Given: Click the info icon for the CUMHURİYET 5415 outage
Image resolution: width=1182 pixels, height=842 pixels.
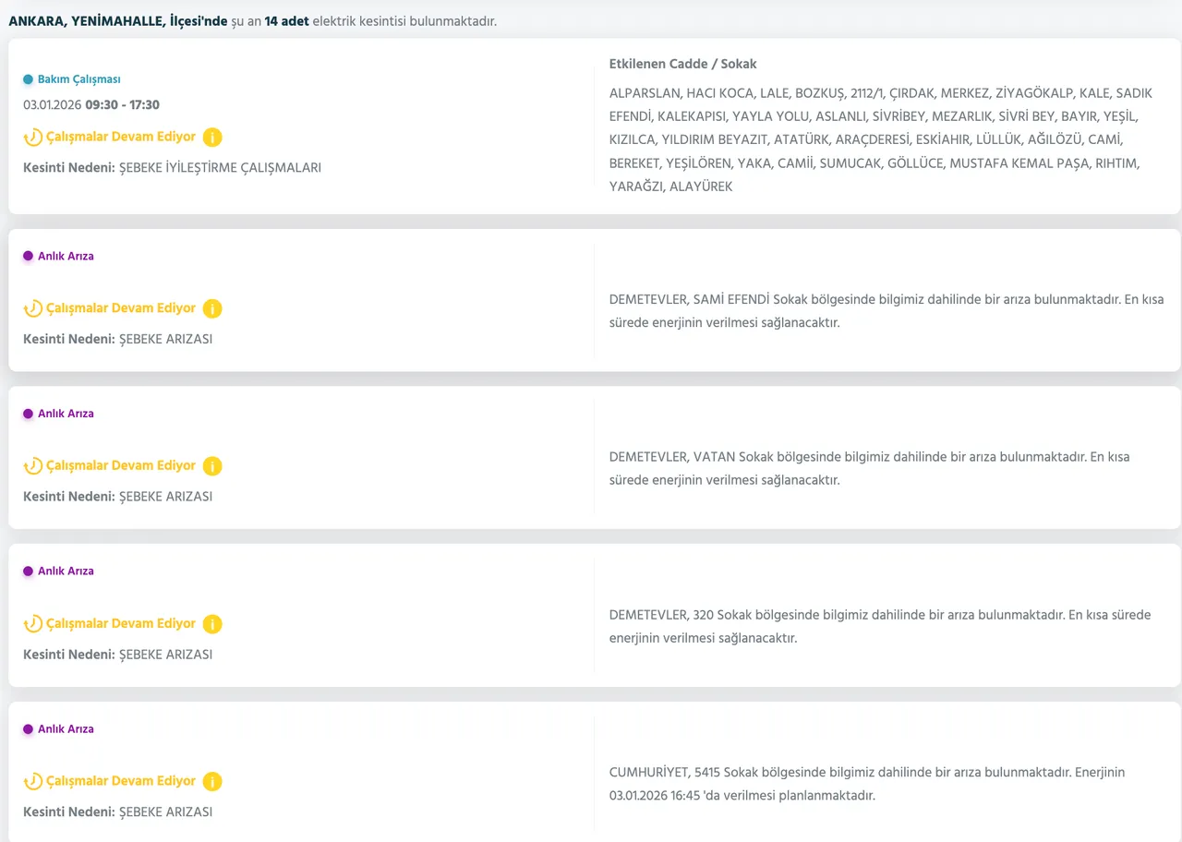Looking at the screenshot, I should click(x=211, y=782).
